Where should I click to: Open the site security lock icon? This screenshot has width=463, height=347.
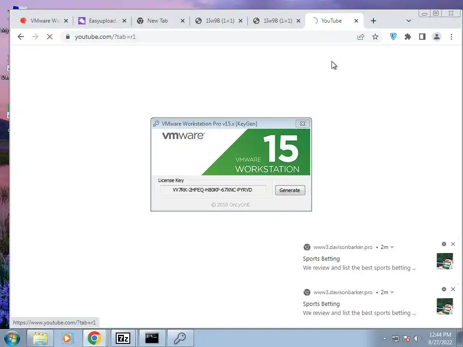tap(68, 37)
